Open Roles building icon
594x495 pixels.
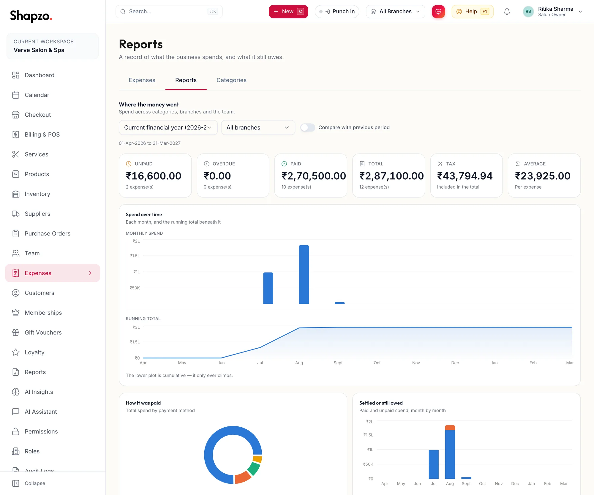[x=15, y=451]
